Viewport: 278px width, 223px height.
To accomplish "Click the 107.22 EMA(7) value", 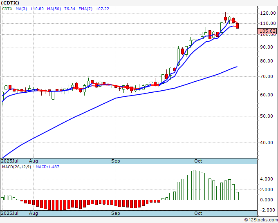I will coord(102,9).
